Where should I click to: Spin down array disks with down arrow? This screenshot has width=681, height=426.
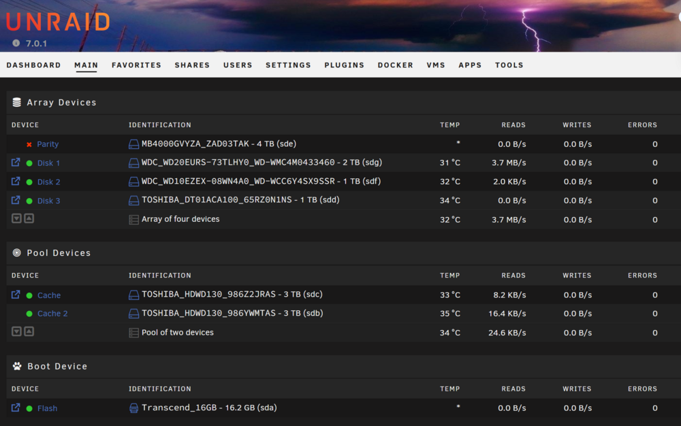coord(16,218)
